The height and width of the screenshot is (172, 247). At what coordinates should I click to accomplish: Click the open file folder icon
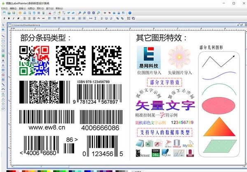click(x=9, y=13)
